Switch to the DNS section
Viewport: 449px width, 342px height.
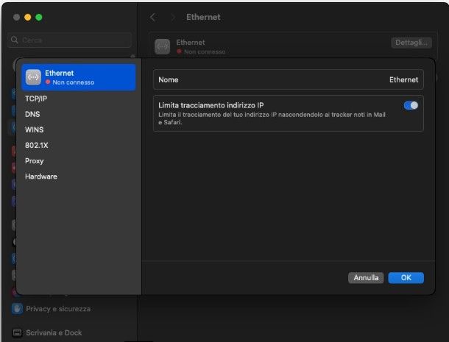coord(32,114)
